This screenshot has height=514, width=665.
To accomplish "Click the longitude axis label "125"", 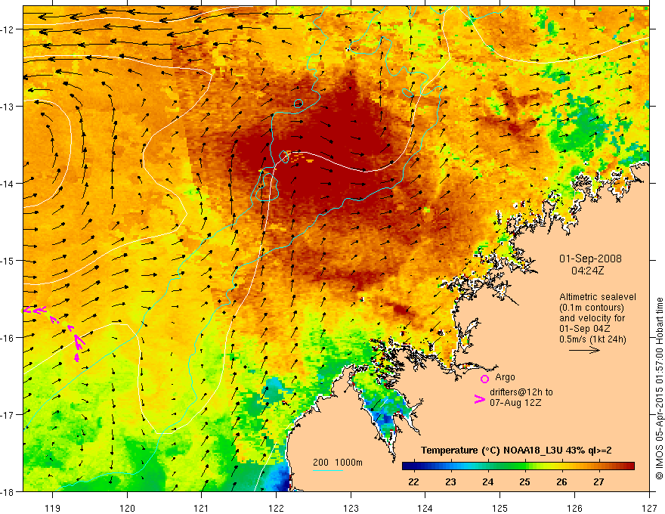I will (500, 508).
